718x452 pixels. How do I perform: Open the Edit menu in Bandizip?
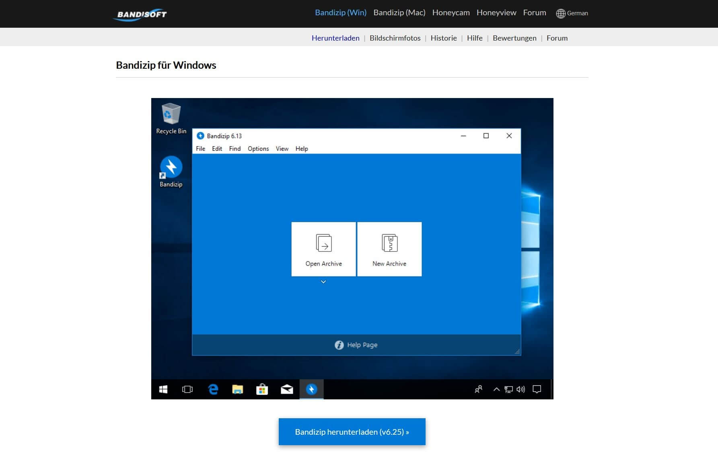pos(217,149)
